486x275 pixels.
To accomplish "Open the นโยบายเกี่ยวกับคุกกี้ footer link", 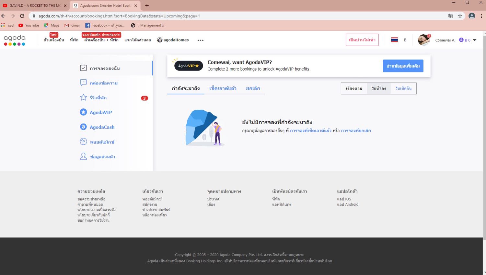I will point(94,215).
